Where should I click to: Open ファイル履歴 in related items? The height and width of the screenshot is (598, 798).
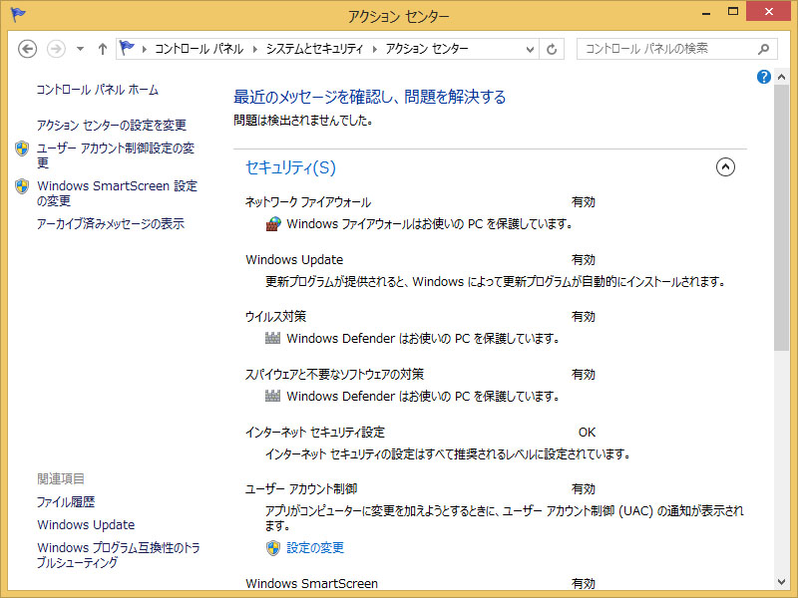(66, 502)
